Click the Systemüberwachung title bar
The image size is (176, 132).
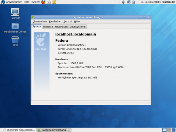(x=87, y=17)
